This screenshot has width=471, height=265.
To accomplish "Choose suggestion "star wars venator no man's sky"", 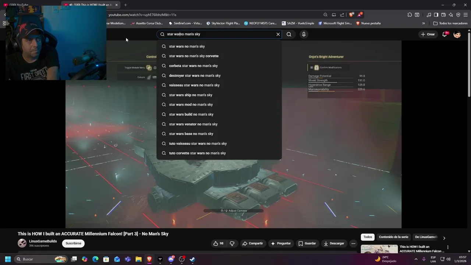I will pyautogui.click(x=219, y=124).
